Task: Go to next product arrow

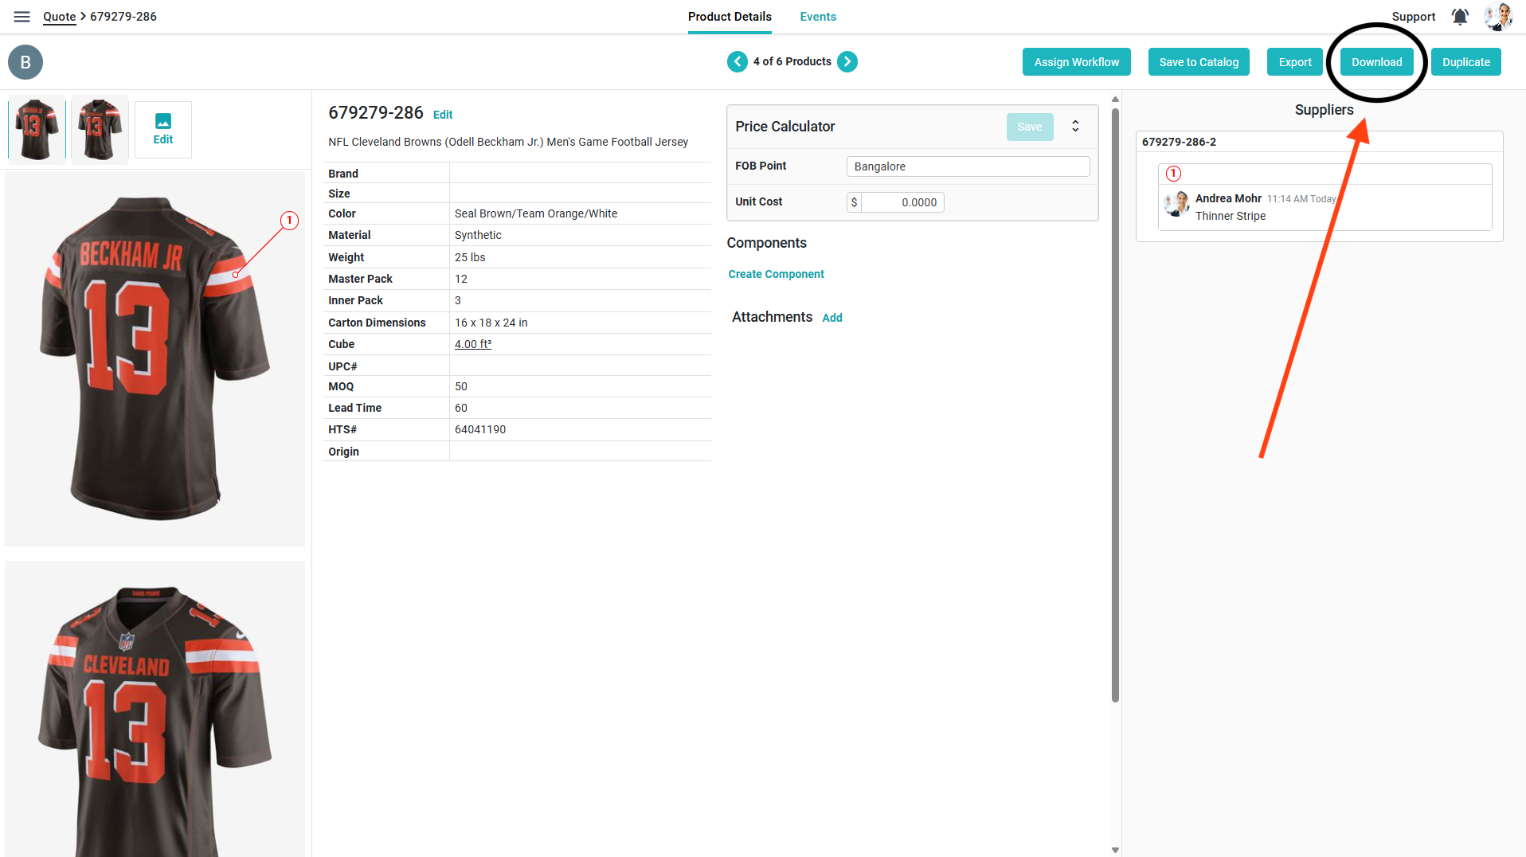Action: click(847, 61)
